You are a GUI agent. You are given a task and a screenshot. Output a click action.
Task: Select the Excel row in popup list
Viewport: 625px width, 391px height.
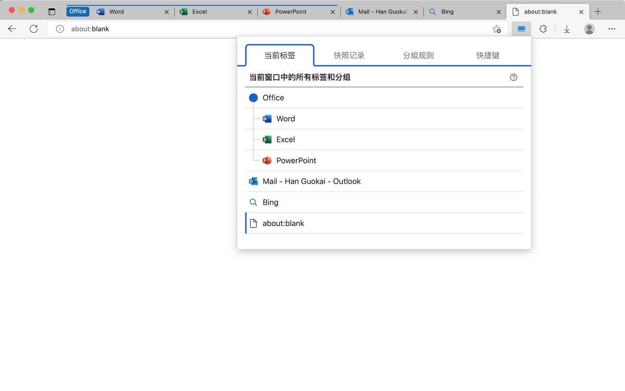click(x=384, y=140)
